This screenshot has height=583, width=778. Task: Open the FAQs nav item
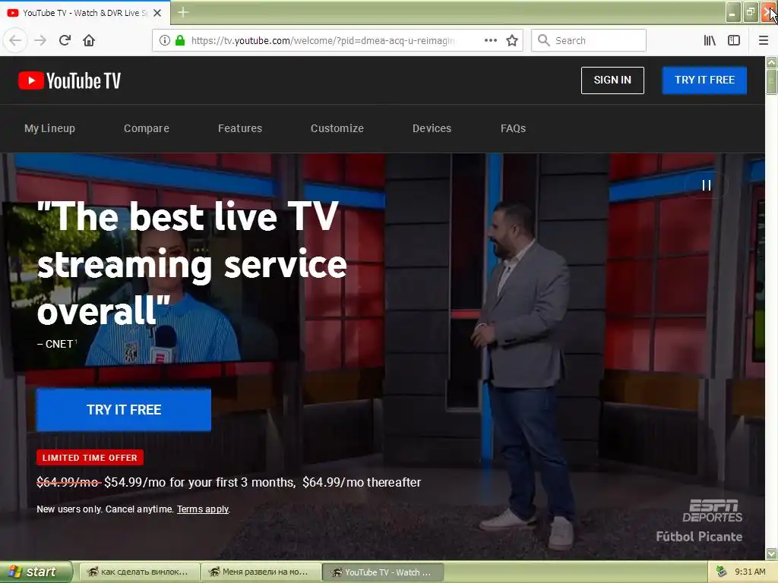pyautogui.click(x=513, y=128)
